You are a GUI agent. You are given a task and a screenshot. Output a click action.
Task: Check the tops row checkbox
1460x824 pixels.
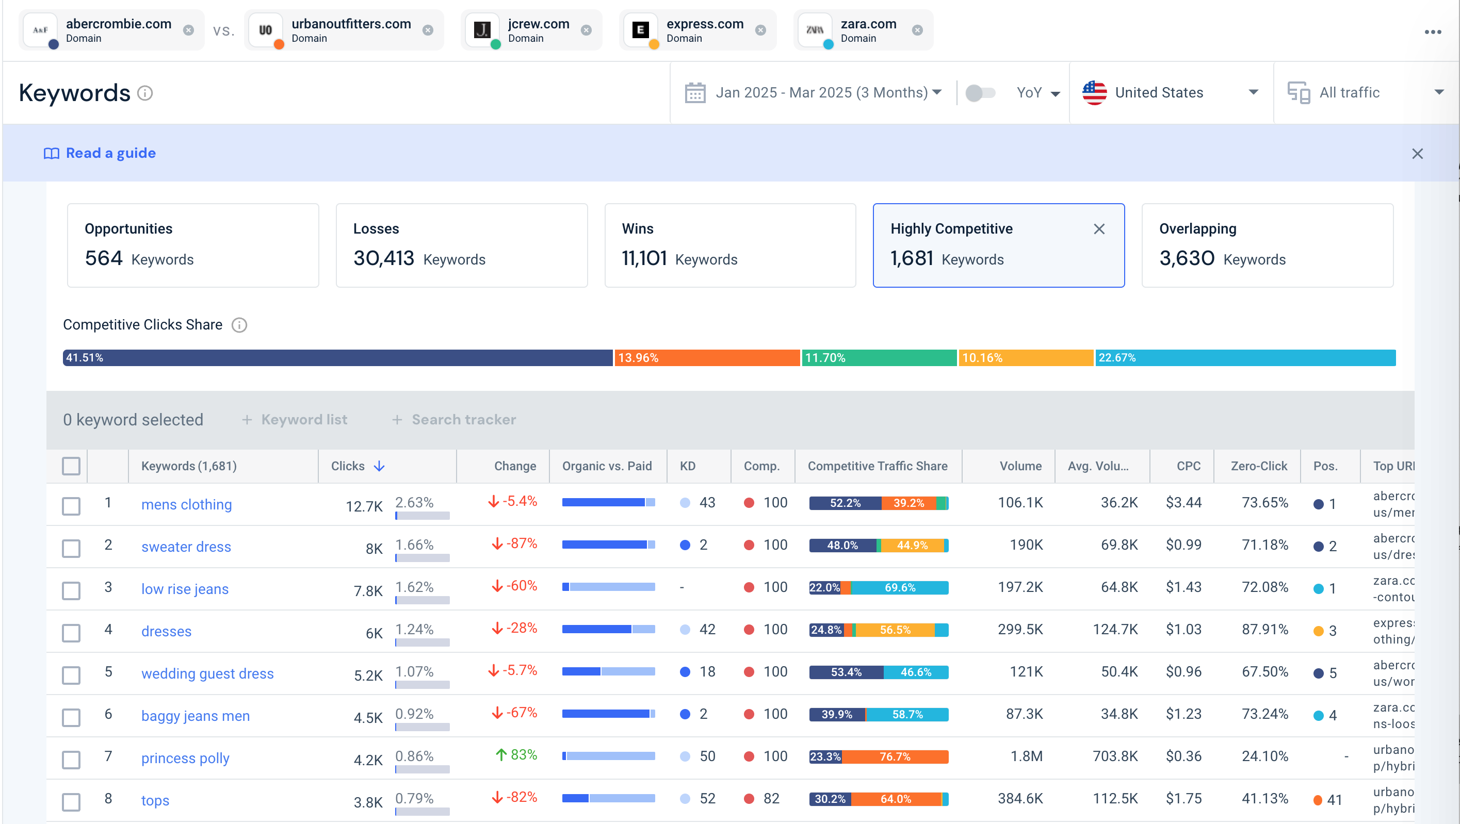pos(71,801)
